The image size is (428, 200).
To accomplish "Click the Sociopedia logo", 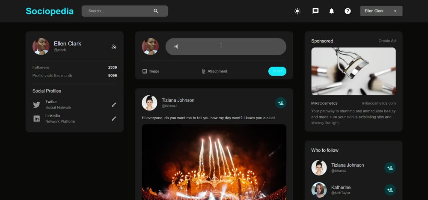I will point(50,11).
